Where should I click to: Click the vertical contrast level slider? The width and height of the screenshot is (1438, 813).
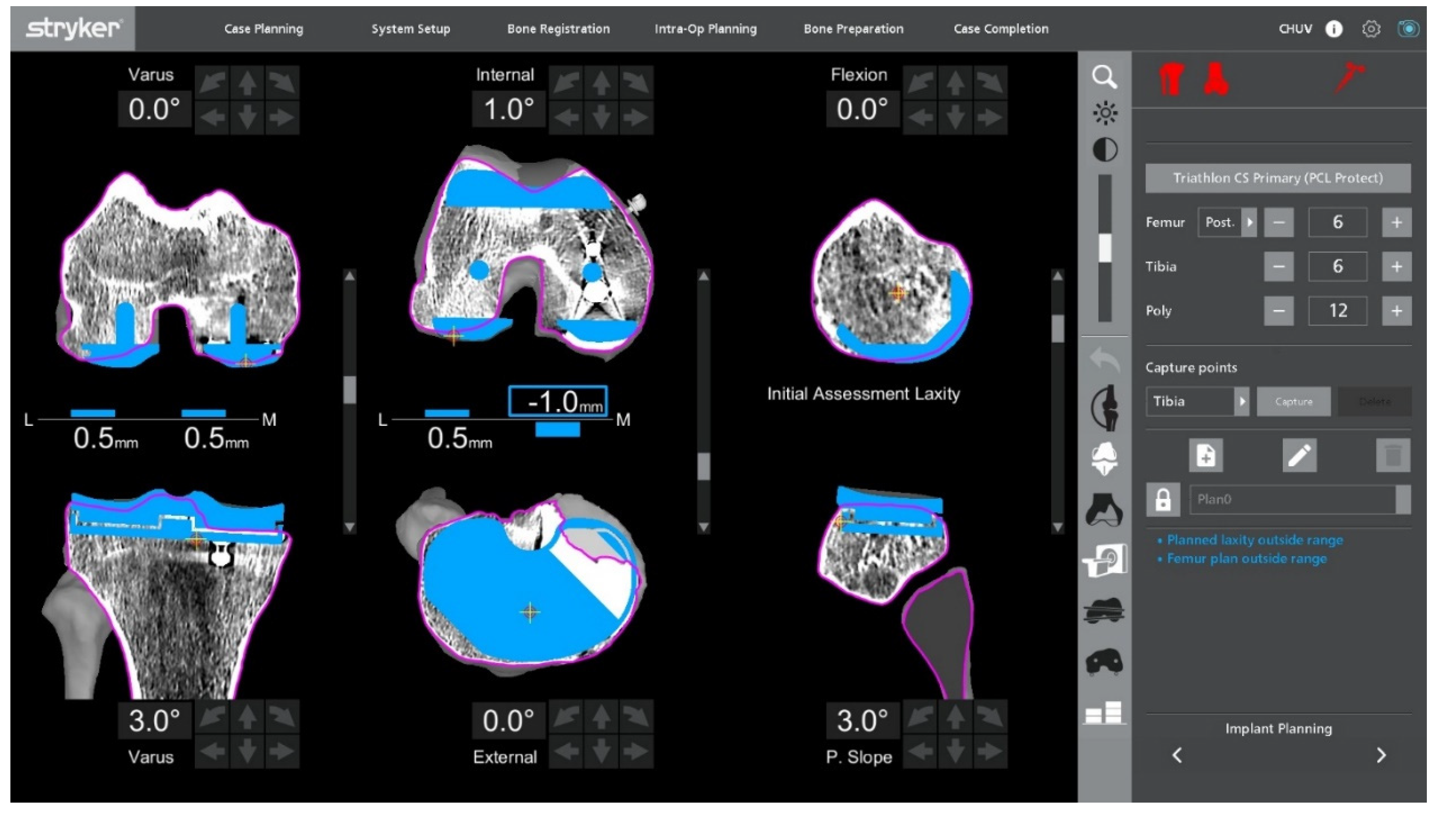[1104, 247]
